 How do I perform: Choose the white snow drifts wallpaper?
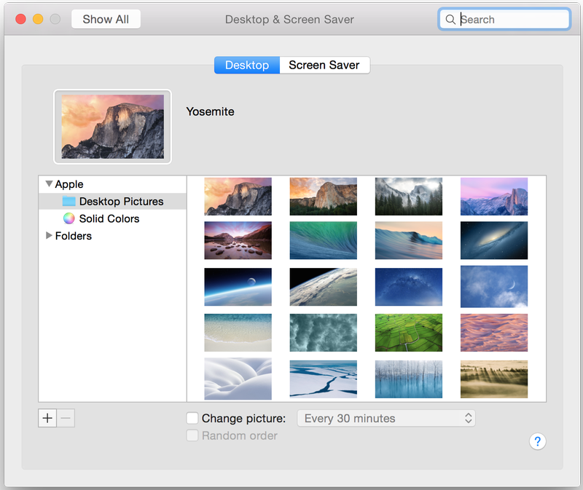[x=238, y=379]
